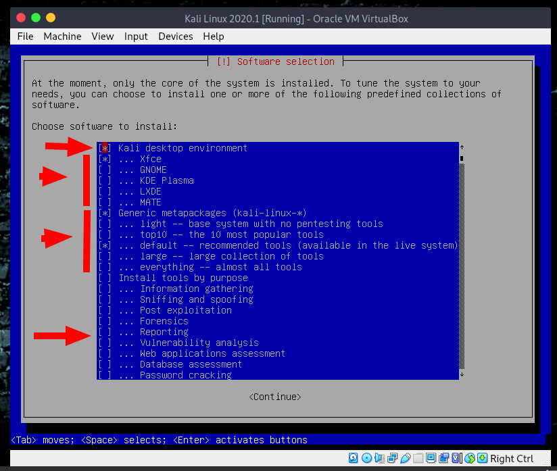Screen dimensions: 557x471
Task: Select the Database assessment checkbox
Action: [104, 364]
